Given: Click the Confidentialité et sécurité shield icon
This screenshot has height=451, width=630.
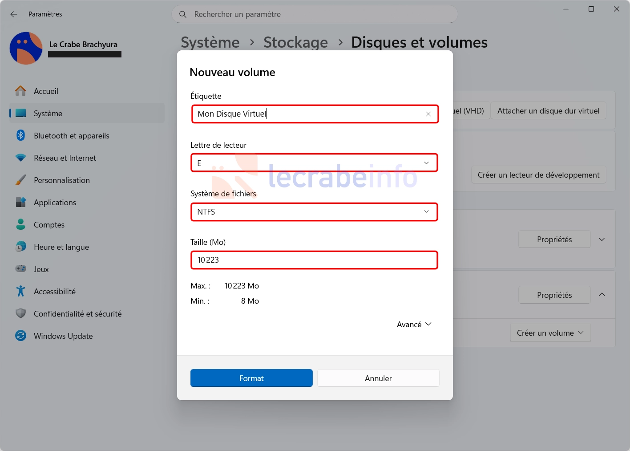Looking at the screenshot, I should coord(20,313).
